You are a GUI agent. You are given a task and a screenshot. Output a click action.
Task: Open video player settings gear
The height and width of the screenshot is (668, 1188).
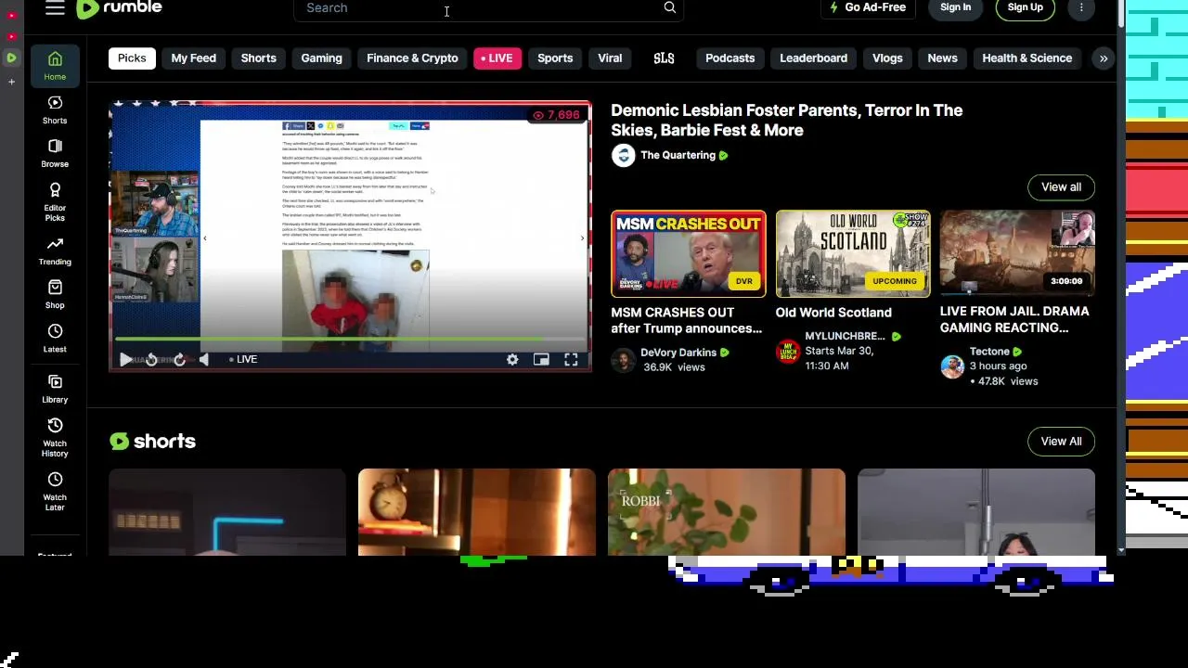pyautogui.click(x=512, y=359)
